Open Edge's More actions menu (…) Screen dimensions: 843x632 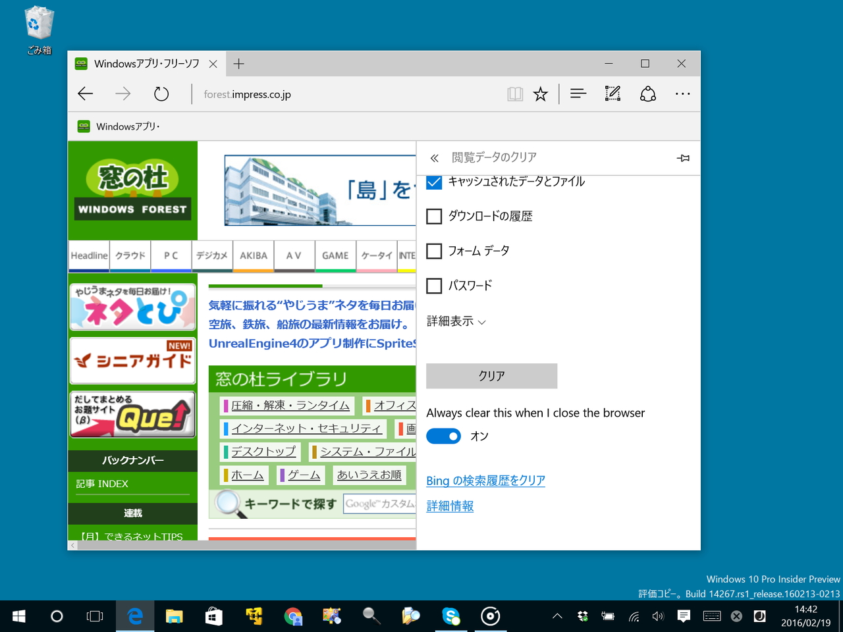[x=682, y=93]
